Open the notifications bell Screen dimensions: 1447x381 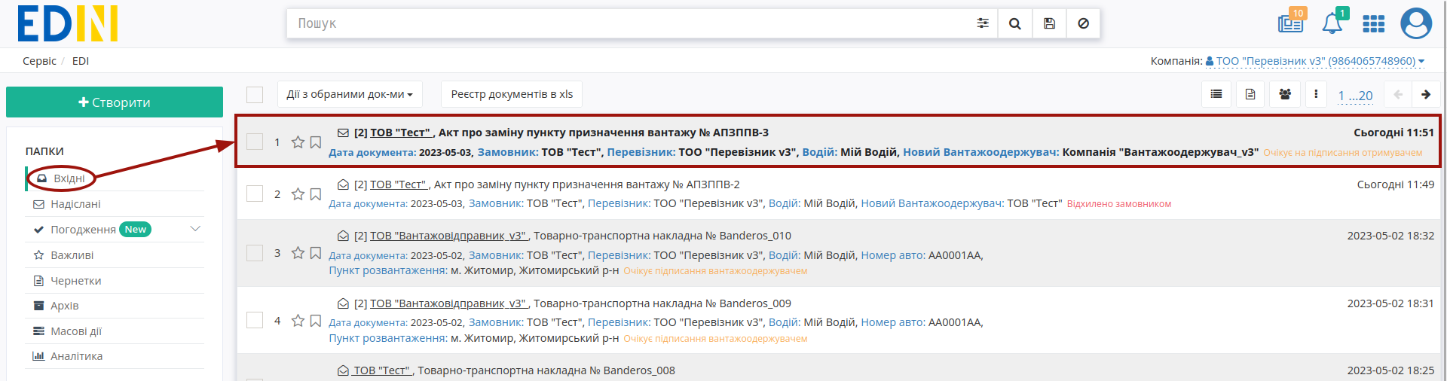1332,23
